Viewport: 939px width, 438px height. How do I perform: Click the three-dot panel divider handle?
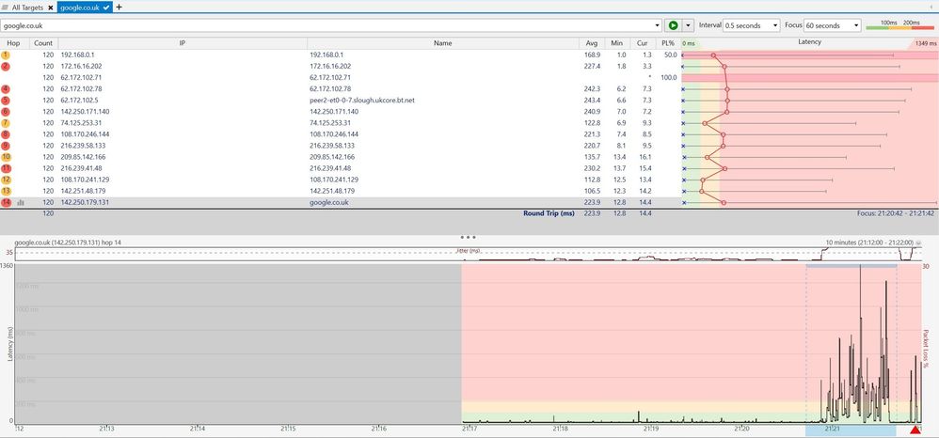tap(469, 237)
